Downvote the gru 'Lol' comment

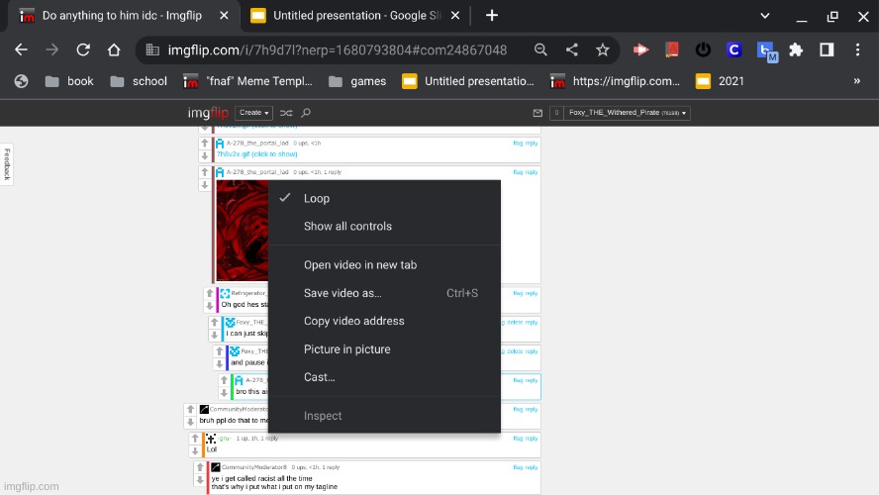pyautogui.click(x=195, y=450)
